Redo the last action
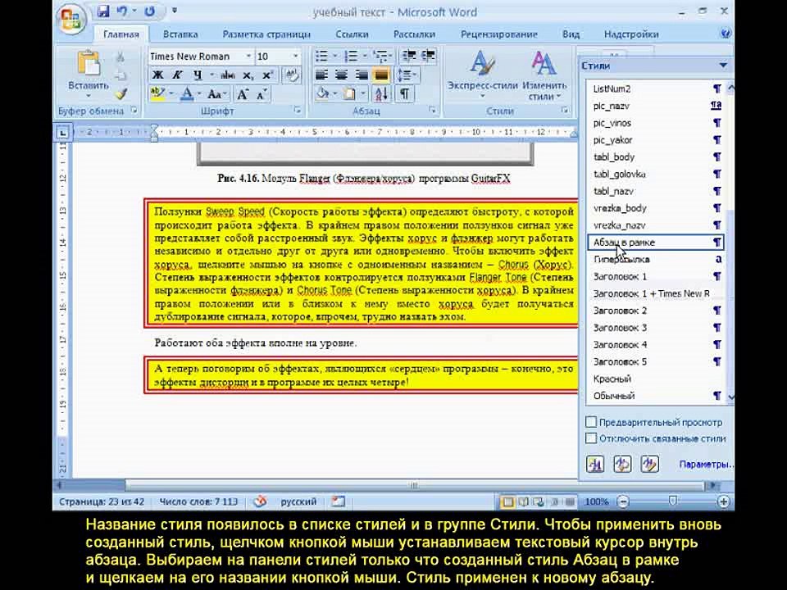Viewport: 787px width, 590px height. [x=149, y=11]
